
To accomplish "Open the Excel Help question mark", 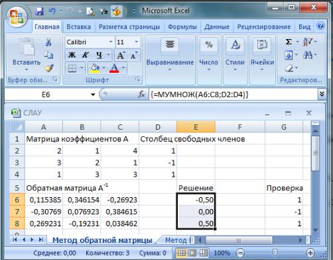I will [x=320, y=26].
